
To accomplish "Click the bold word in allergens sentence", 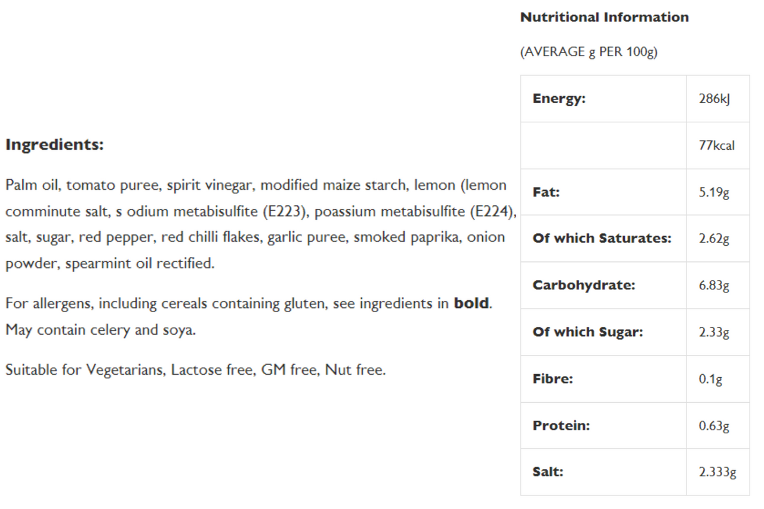I will (472, 303).
